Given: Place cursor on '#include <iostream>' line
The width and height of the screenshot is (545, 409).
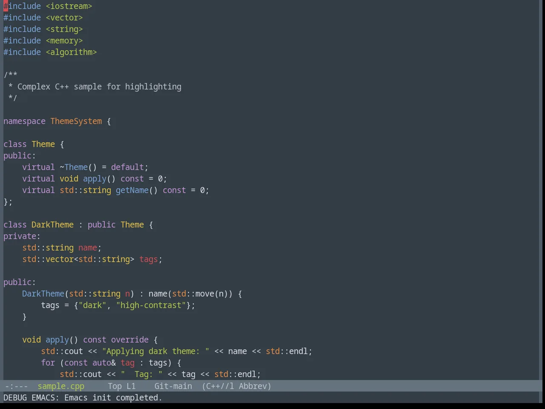Looking at the screenshot, I should point(48,6).
